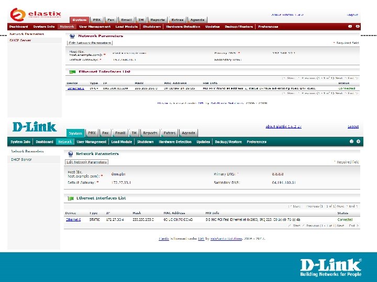Click the Logout link in the red interface
Screen dimensions: 377x282
point(352,15)
